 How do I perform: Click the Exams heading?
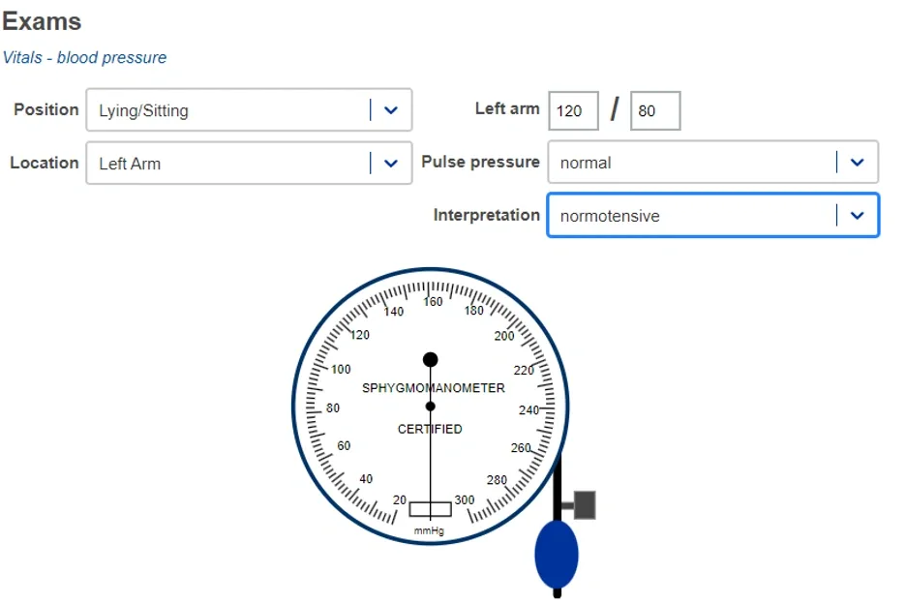42,21
